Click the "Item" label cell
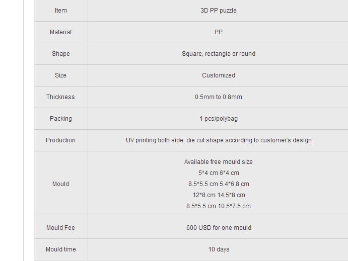Screen dimensions: 348x261 60,11
